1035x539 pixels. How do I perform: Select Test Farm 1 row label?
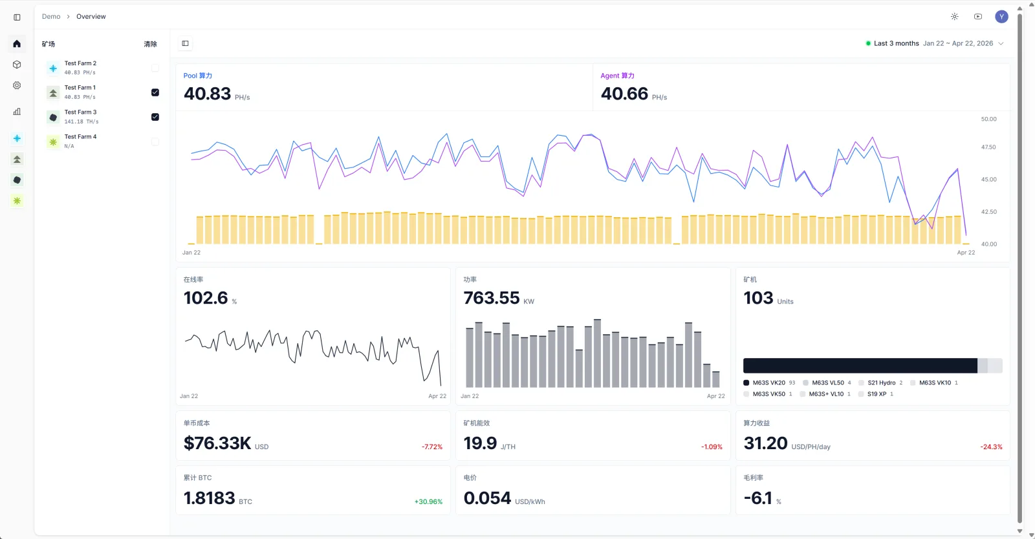coord(80,87)
